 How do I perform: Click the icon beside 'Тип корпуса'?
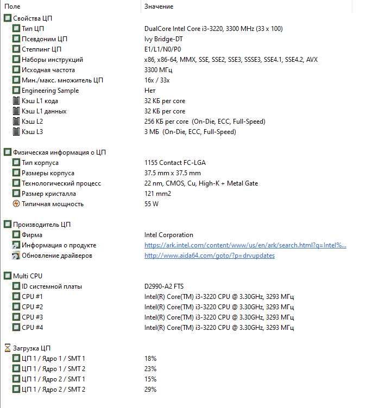(x=16, y=163)
